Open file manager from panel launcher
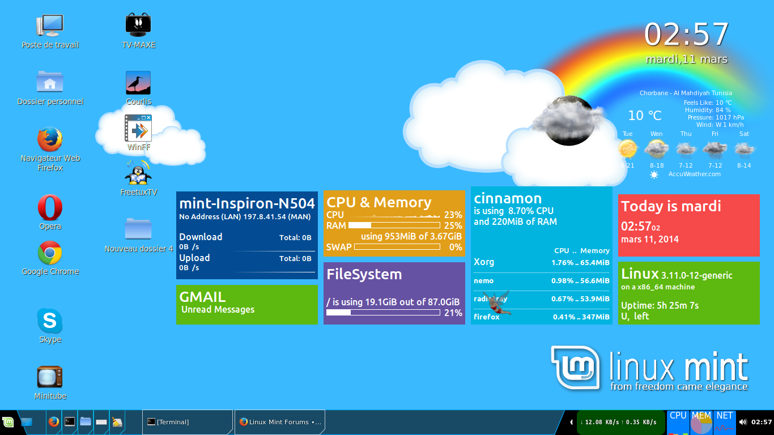Viewport: 774px width, 435px height. 86,422
